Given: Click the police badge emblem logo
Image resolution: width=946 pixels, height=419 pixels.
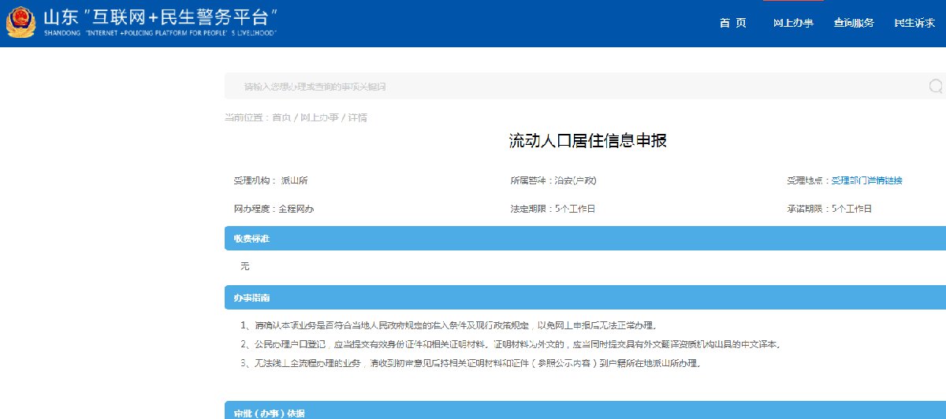Looking at the screenshot, I should coord(19,22).
